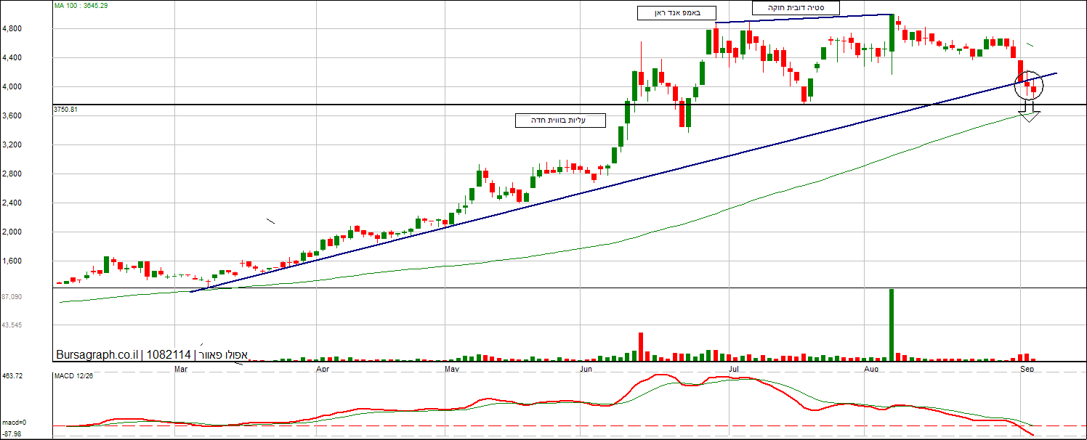Viewport: 1087px width, 440px height.
Task: Click the tall green August volume bar
Action: coord(891,325)
